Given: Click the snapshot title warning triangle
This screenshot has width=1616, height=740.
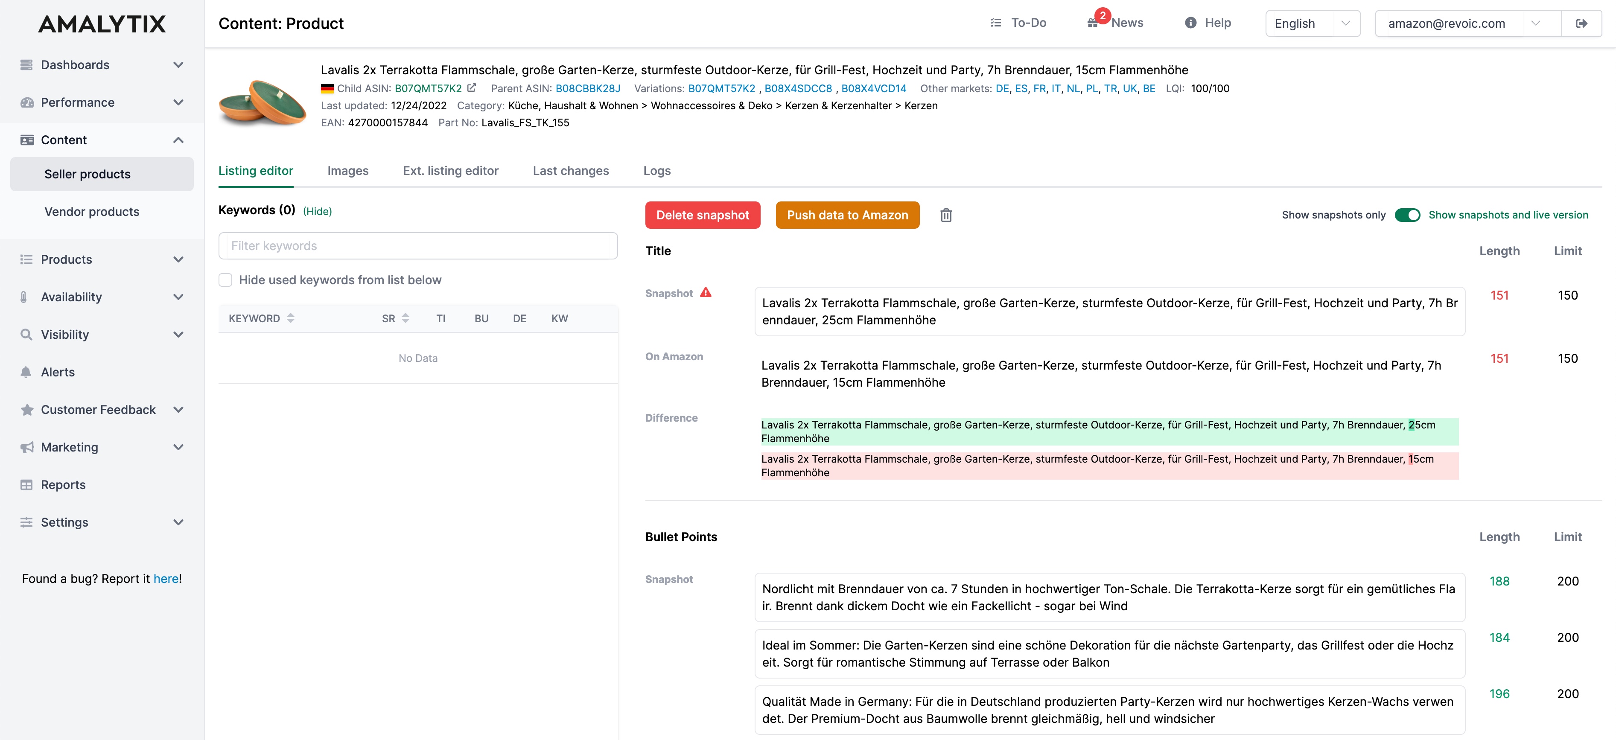Looking at the screenshot, I should click(706, 292).
